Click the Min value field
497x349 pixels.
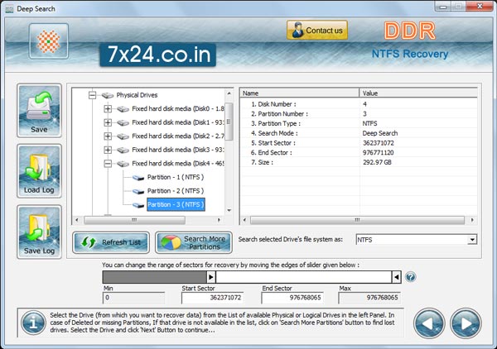pos(133,298)
